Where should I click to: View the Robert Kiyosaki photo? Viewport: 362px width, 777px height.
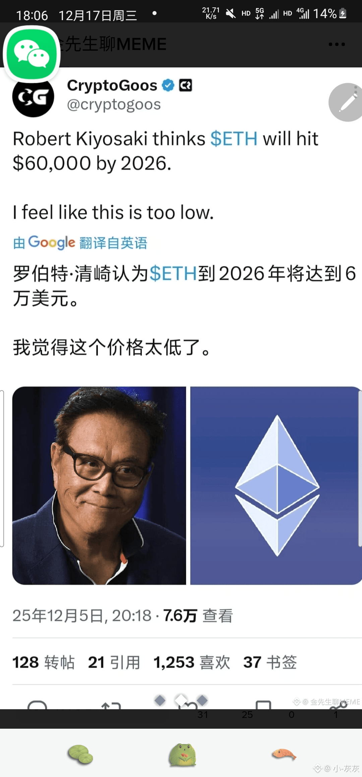(99, 485)
